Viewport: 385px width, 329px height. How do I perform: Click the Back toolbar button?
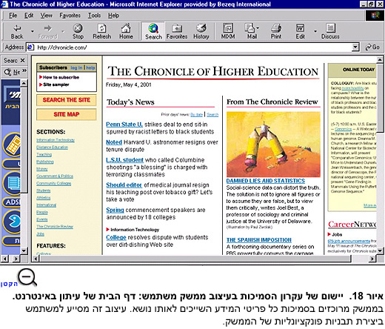(x=17, y=32)
